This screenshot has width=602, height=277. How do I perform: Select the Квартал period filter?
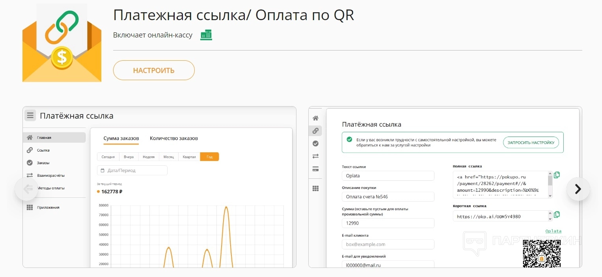pos(189,157)
